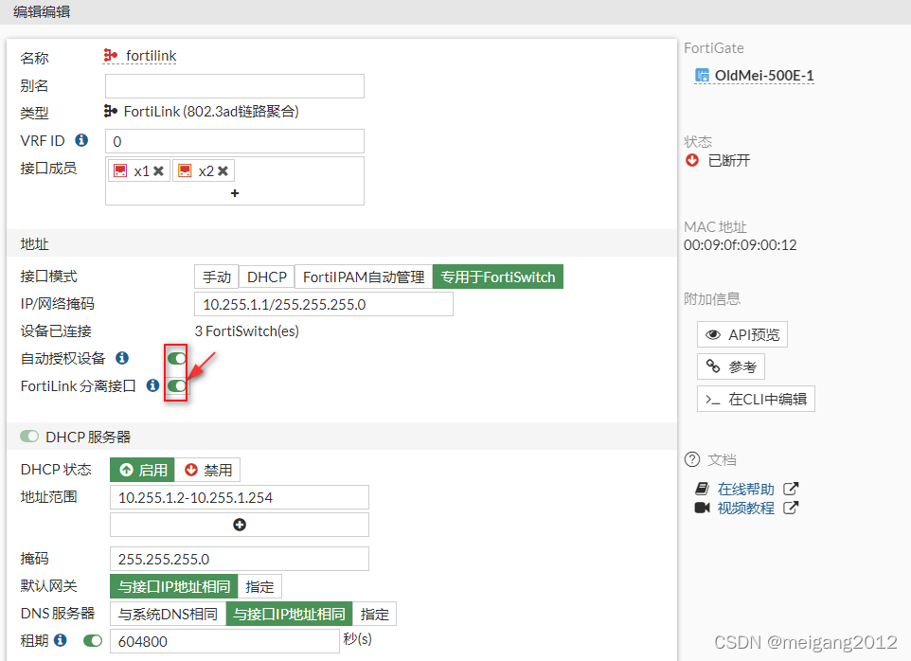Click the fortilink name link

pyautogui.click(x=152, y=56)
